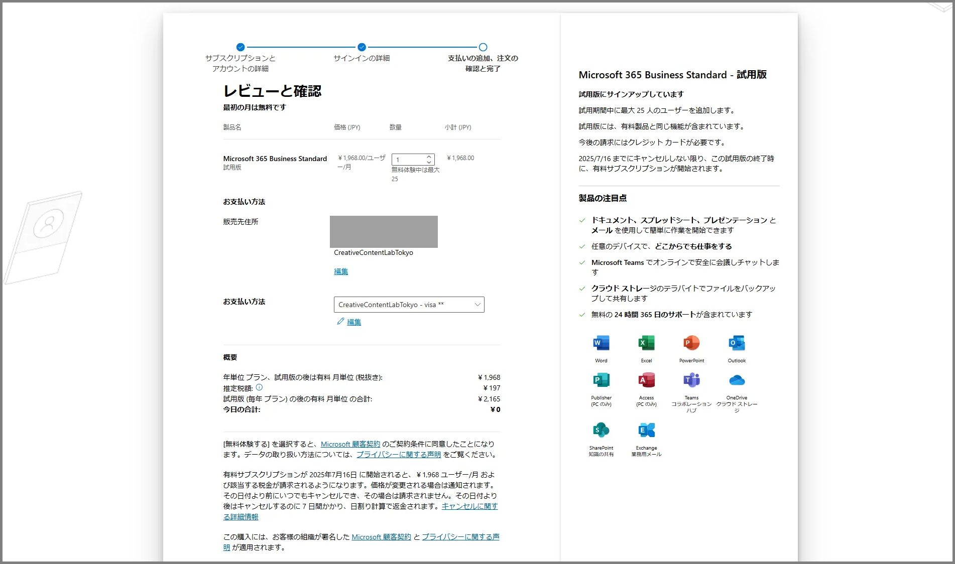The height and width of the screenshot is (564, 955).
Task: Click the Exchange app icon
Action: click(x=646, y=430)
